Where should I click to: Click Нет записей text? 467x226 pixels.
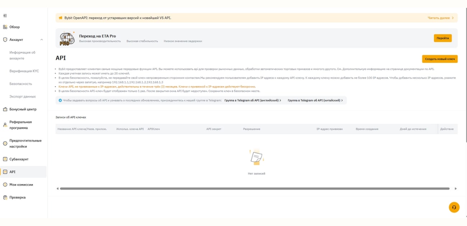pos(256,174)
